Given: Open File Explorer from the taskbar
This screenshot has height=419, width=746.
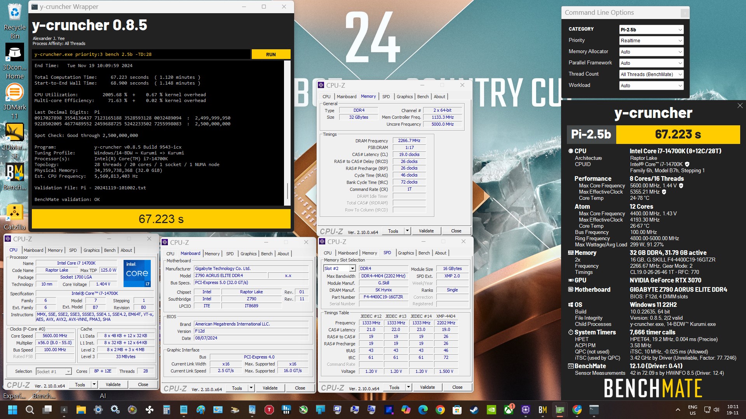Looking at the screenshot, I should tap(81, 410).
